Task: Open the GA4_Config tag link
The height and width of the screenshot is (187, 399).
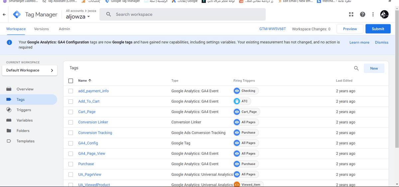Action: point(88,143)
